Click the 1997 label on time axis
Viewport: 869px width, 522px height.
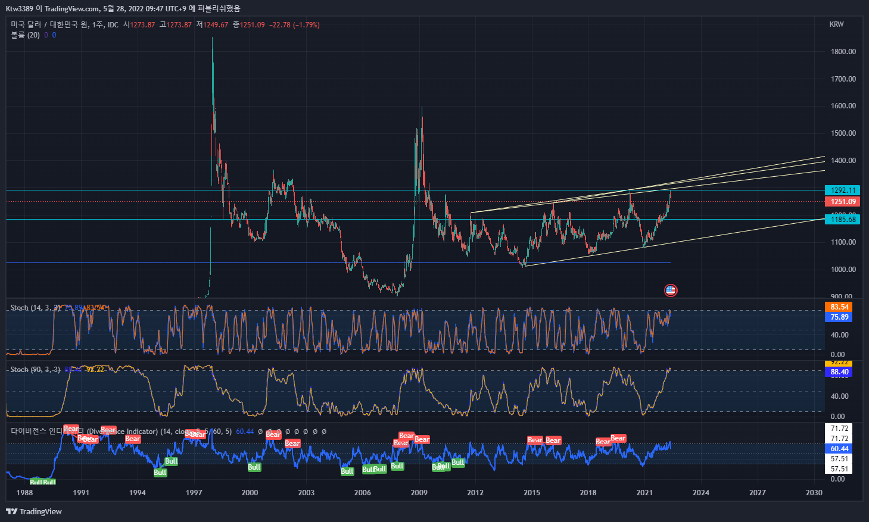(x=194, y=492)
